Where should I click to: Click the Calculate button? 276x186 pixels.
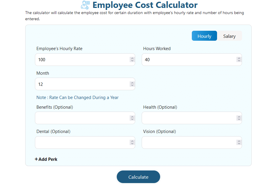pos(138,177)
